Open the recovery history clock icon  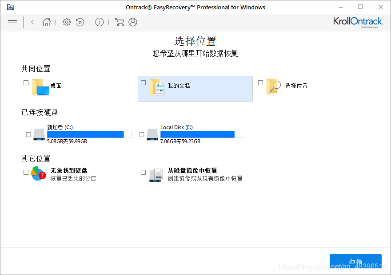(x=80, y=22)
